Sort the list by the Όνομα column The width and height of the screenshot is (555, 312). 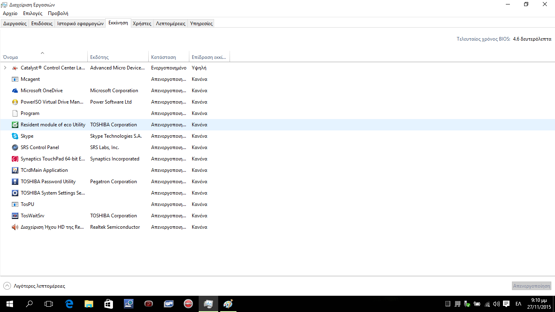pyautogui.click(x=44, y=57)
